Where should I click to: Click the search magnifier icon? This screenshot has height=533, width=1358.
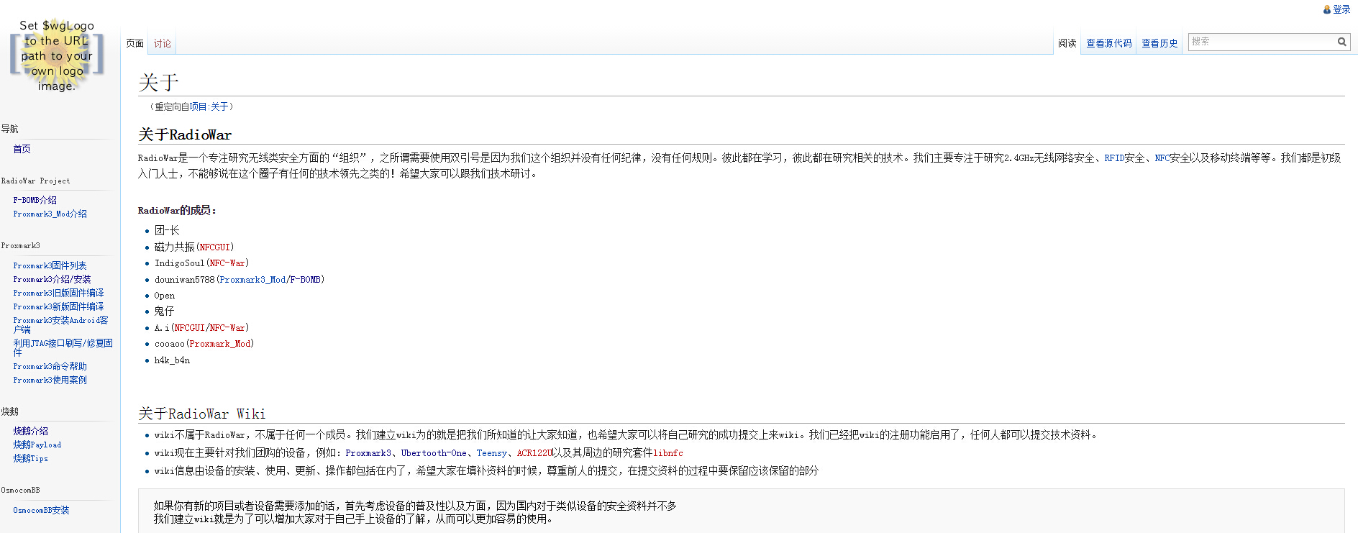coord(1341,42)
